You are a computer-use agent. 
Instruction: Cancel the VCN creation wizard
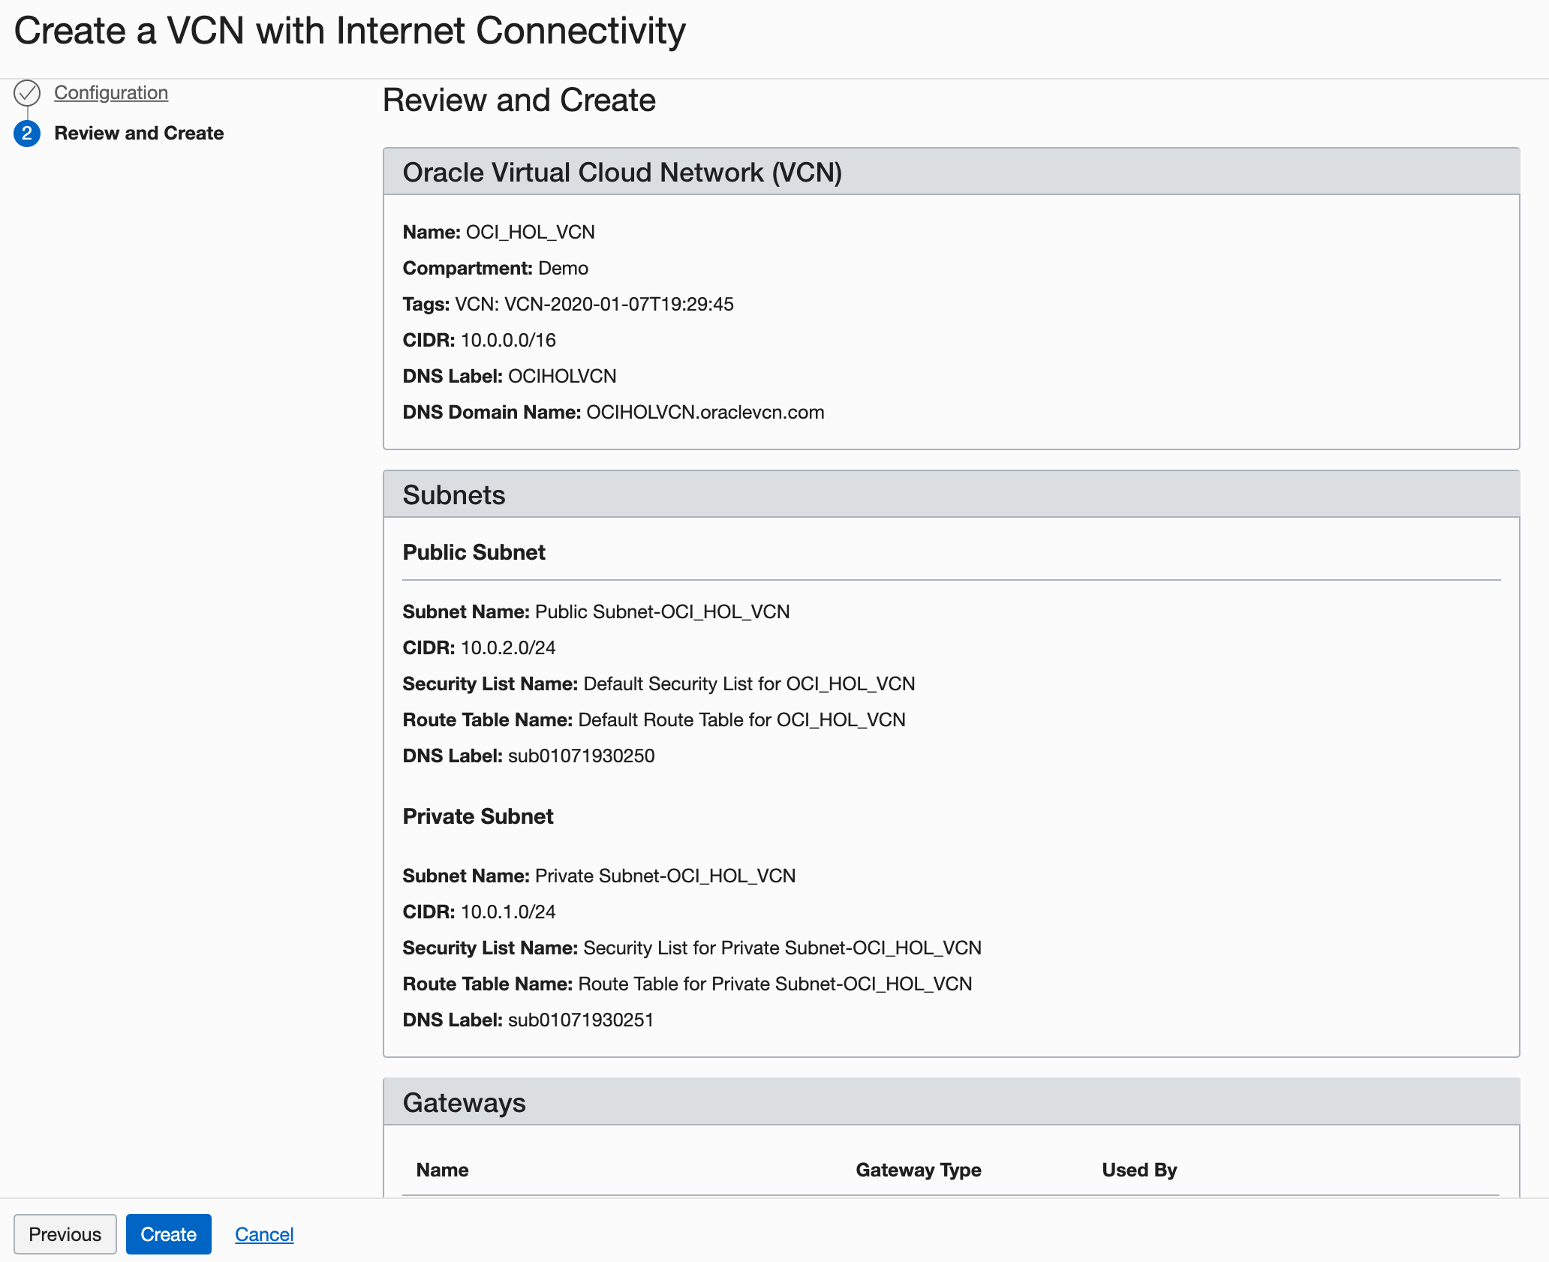264,1234
